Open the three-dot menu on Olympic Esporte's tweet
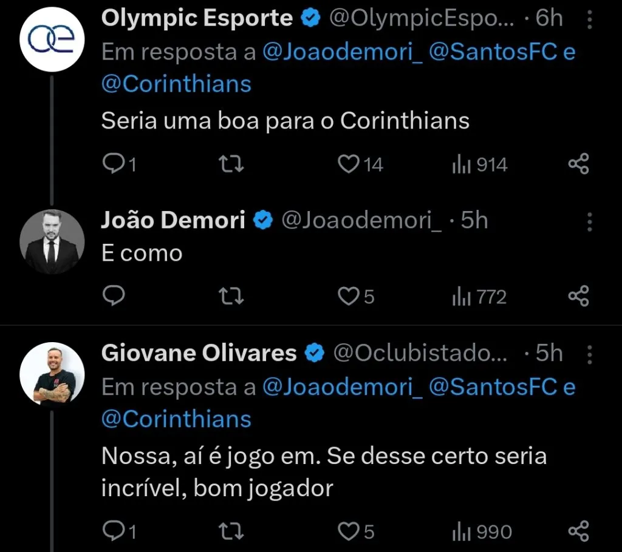 coord(589,18)
